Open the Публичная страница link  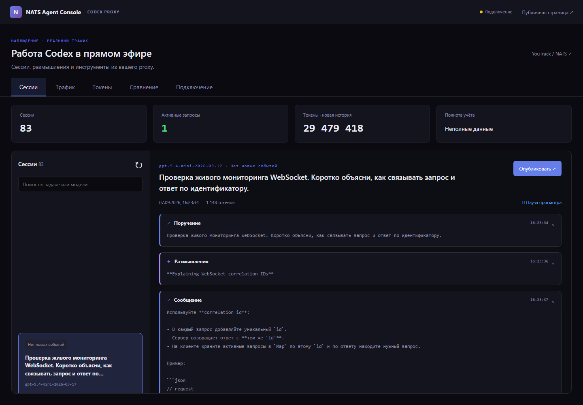point(547,13)
